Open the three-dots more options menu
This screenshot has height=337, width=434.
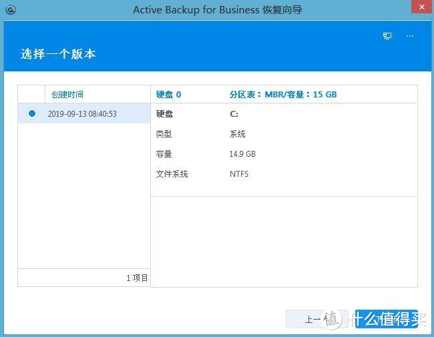coord(410,36)
